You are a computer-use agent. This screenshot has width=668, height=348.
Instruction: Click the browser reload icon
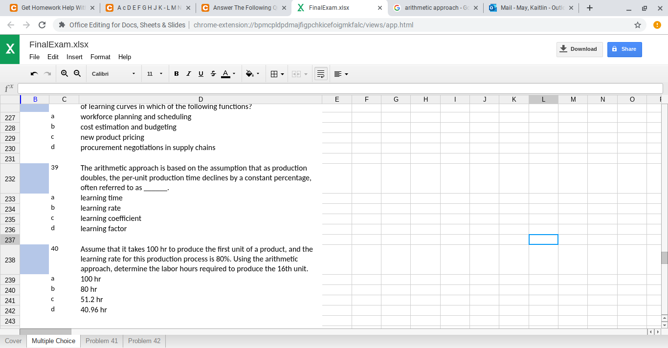(42, 25)
